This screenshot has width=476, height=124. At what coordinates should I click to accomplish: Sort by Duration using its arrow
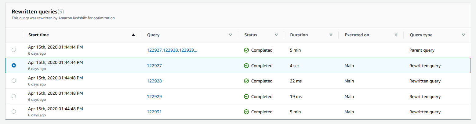tap(331, 35)
